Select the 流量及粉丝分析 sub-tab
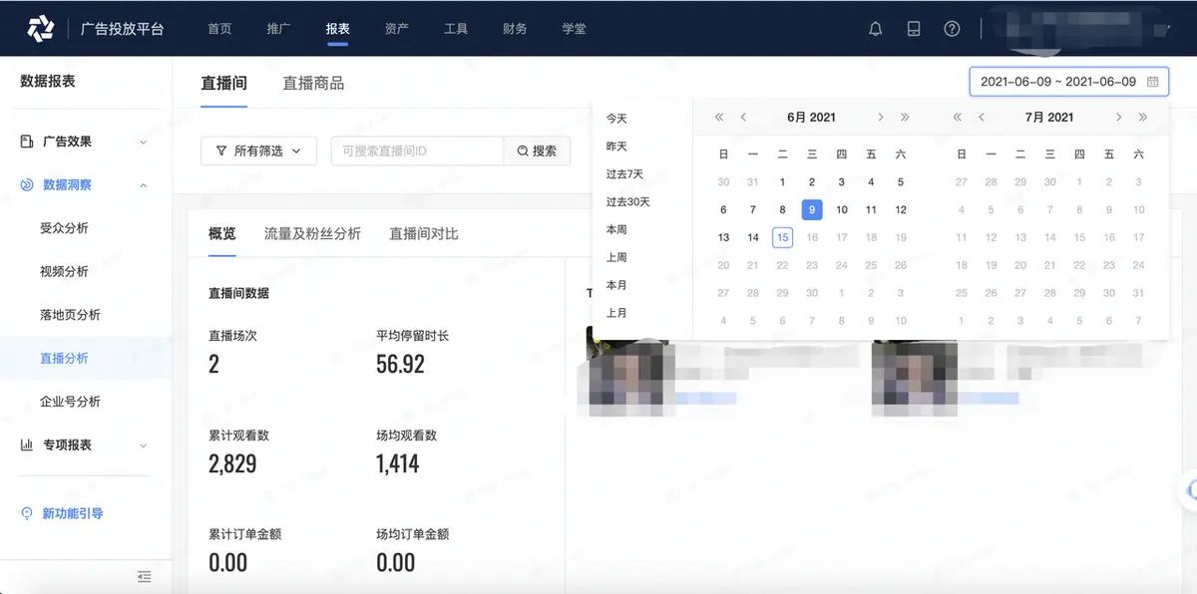Screen dimensions: 1197x594 pyautogui.click(x=312, y=234)
